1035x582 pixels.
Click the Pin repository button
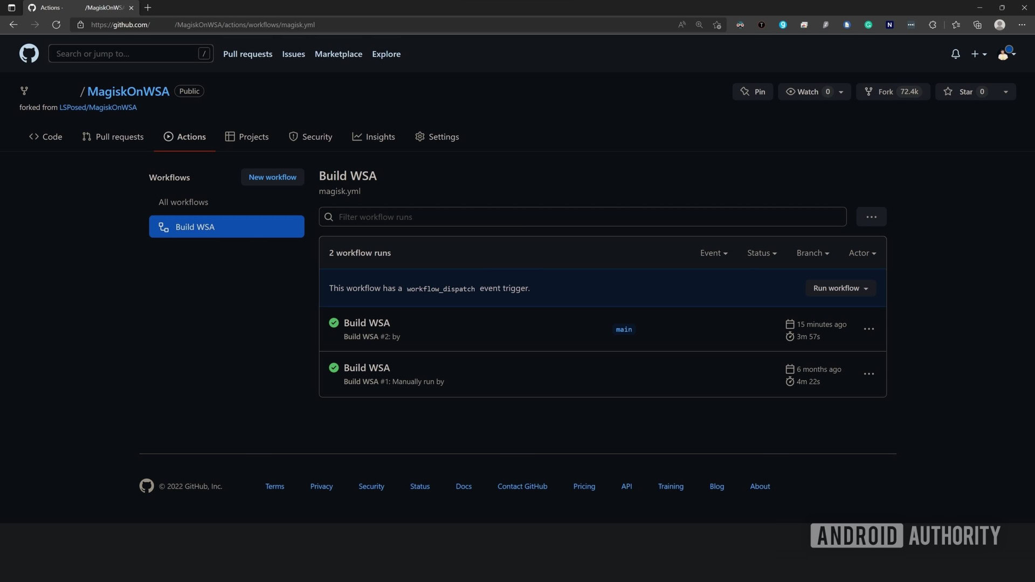(x=753, y=92)
